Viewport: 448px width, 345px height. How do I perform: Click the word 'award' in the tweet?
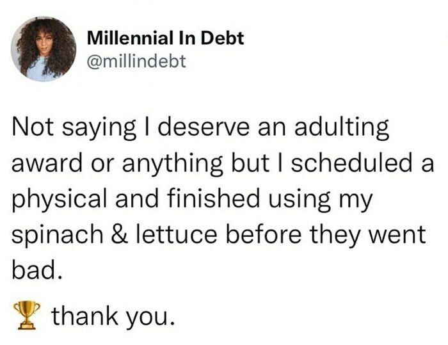point(47,164)
